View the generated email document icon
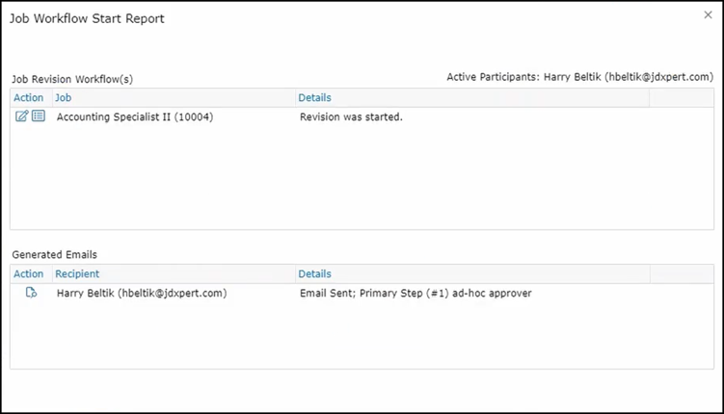 (31, 293)
